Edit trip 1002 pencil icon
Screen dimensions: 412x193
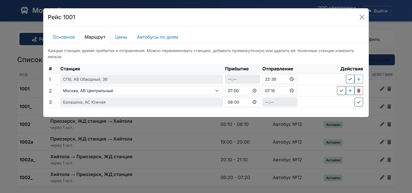[382, 124]
